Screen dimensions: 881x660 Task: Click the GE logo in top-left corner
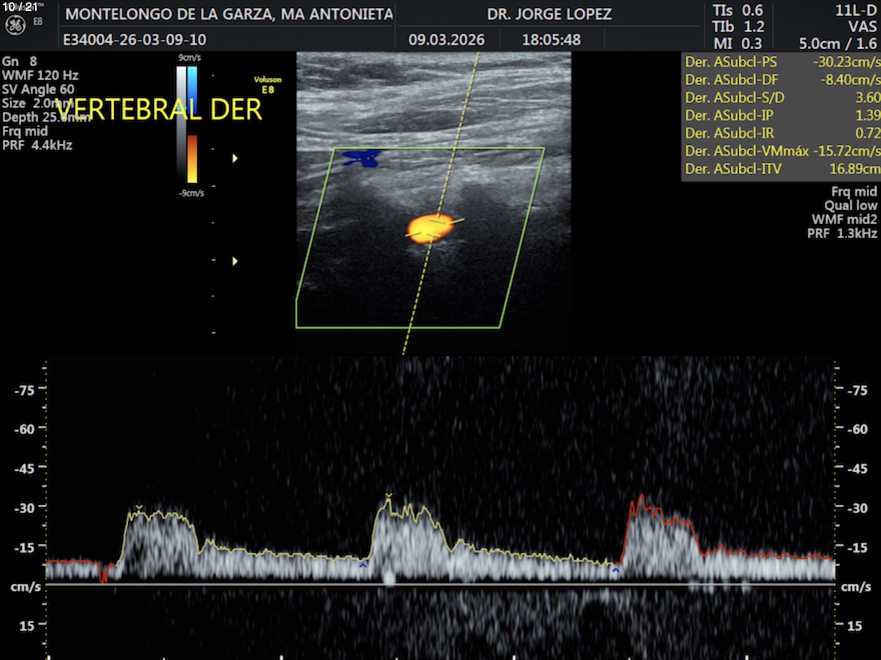point(15,25)
